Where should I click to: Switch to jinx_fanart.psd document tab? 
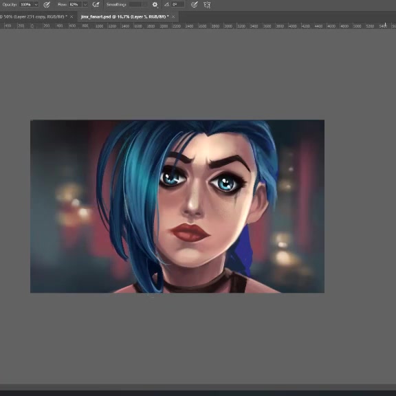(x=124, y=16)
